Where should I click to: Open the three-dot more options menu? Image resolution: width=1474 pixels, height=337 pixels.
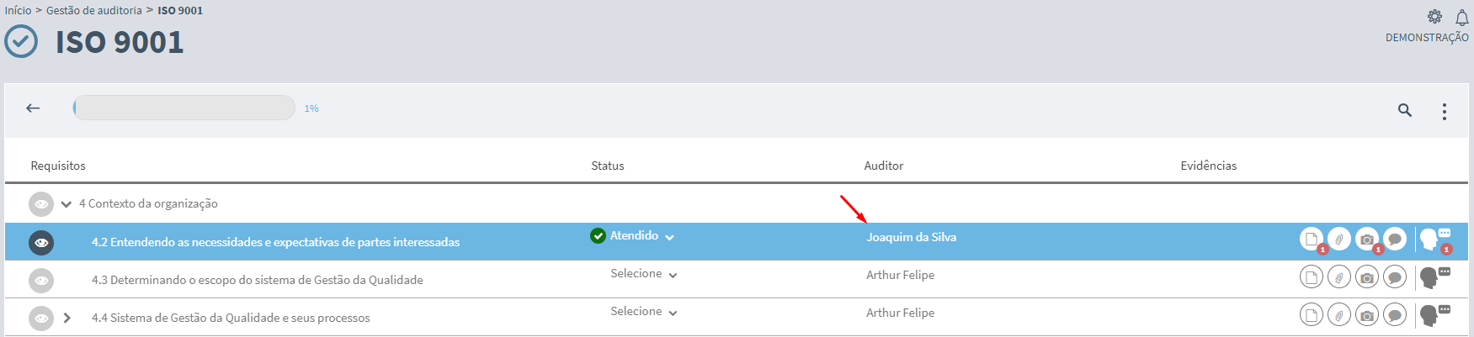(1445, 111)
